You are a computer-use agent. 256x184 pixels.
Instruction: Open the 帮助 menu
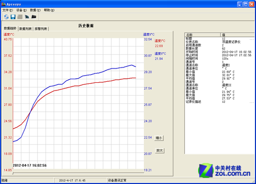pos(49,10)
